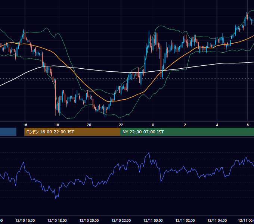
Task: Click the hour label 18 on price chart axis
Action: coord(57,125)
